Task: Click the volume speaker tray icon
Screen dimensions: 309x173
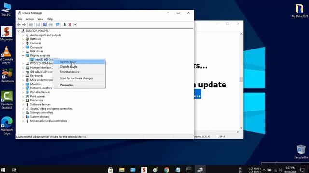Action: (x=281, y=170)
